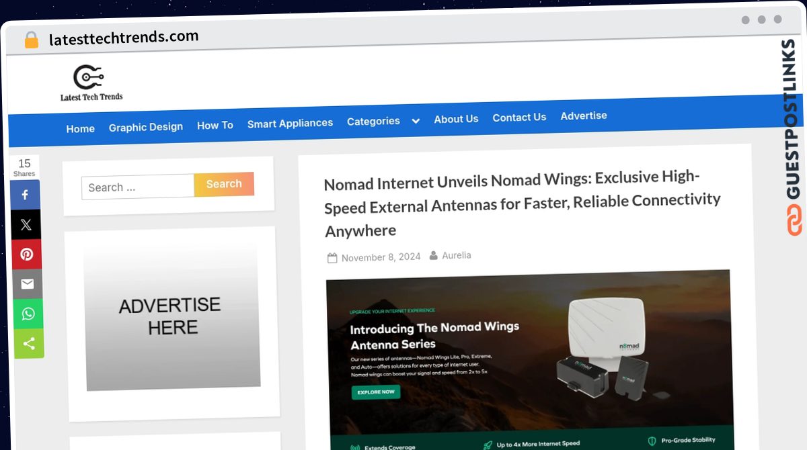
Task: Click the latesttechtrends.com address text
Action: coord(124,38)
